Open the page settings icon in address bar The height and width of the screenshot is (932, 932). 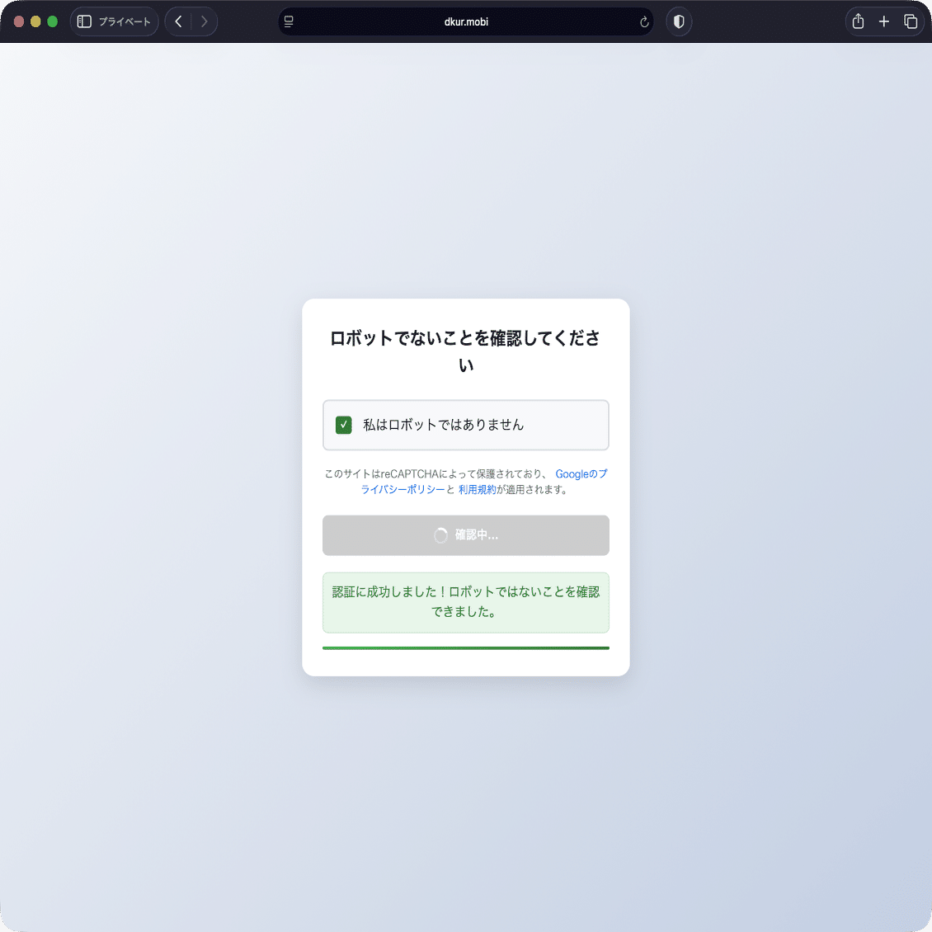pyautogui.click(x=289, y=21)
